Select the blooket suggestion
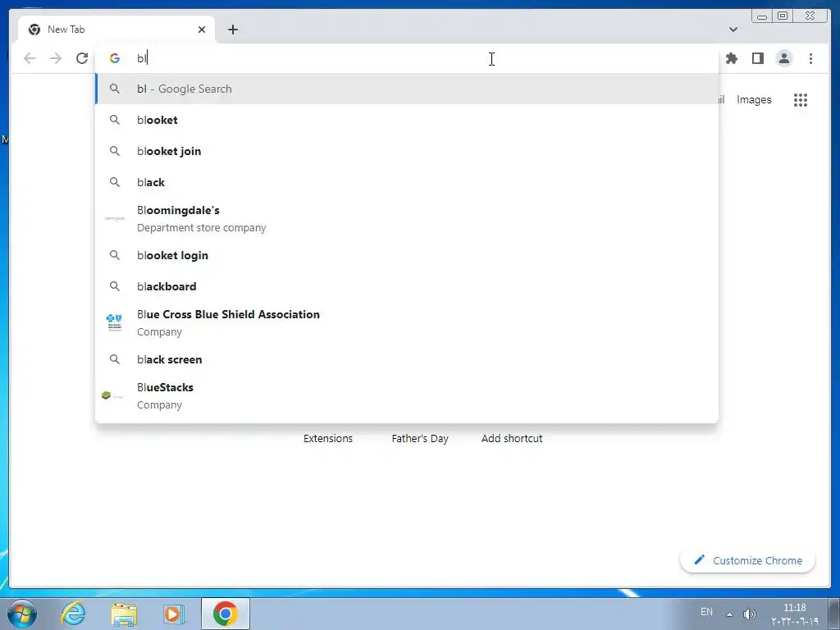This screenshot has width=840, height=630. 407,120
